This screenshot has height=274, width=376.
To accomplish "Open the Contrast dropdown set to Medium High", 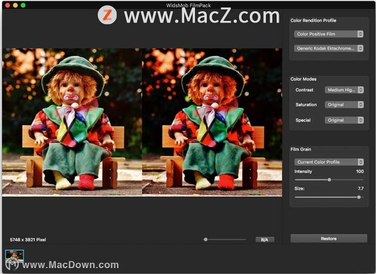I will [344, 90].
